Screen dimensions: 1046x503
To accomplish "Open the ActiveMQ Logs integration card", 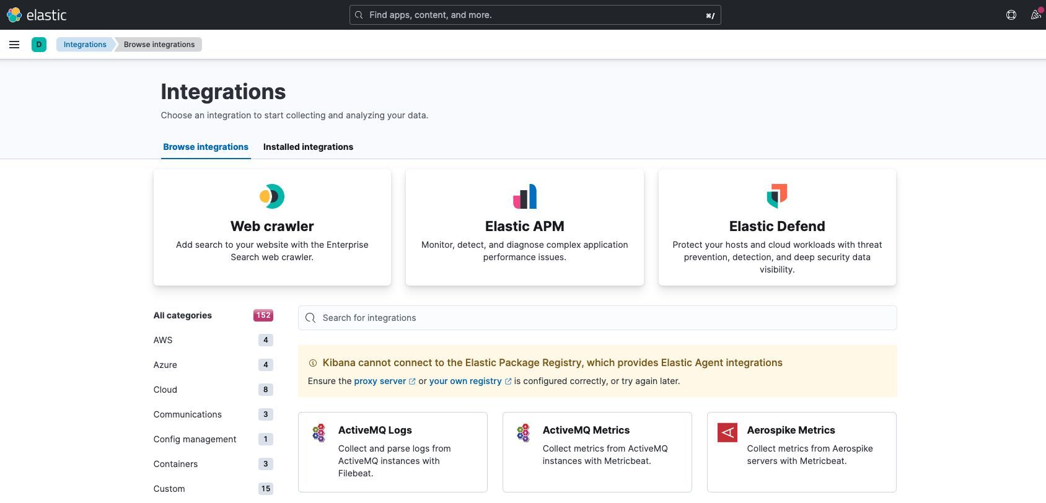I will pos(393,452).
